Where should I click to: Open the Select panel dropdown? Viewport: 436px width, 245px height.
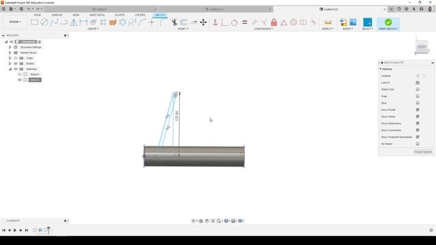(x=367, y=29)
